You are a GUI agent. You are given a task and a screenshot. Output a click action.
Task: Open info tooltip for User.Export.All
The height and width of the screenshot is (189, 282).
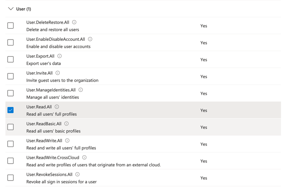click(59, 56)
